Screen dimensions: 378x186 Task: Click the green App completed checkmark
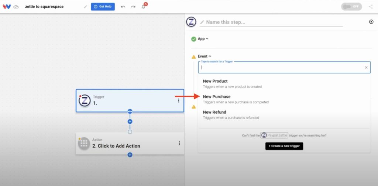(193, 39)
